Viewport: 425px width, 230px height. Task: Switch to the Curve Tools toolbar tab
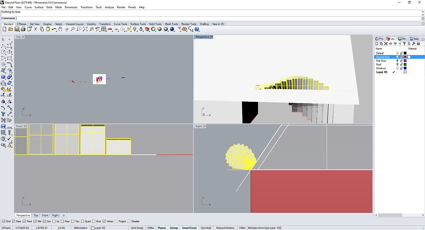[x=120, y=24]
